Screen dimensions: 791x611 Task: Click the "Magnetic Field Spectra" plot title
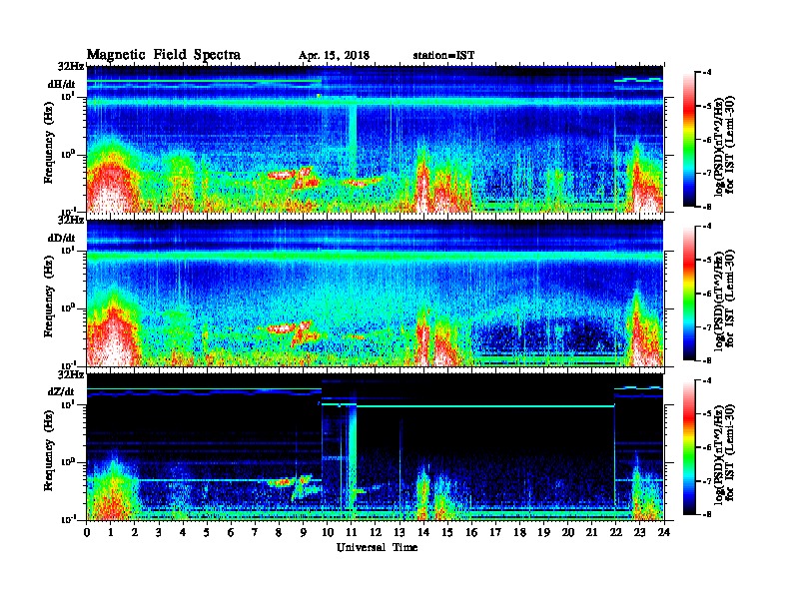tap(164, 55)
